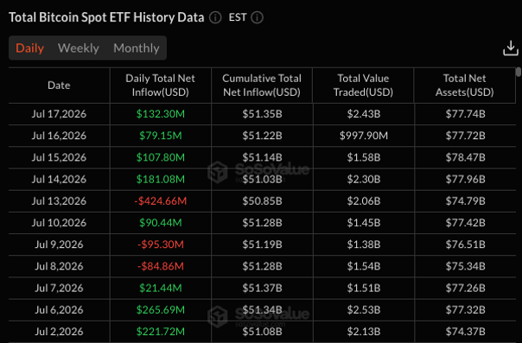This screenshot has width=522, height=343.
Task: Select cumulative inflow $51.08B
Action: click(262, 332)
